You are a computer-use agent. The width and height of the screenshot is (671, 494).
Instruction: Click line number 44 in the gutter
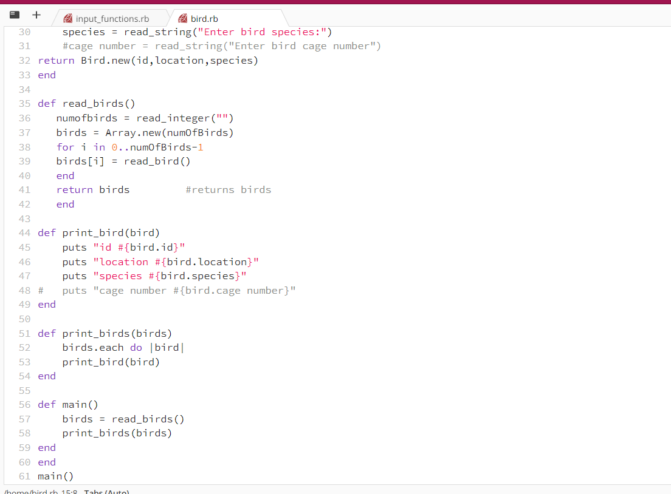[24, 232]
